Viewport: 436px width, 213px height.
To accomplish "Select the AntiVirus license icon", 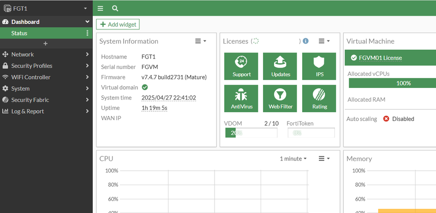I will (241, 98).
